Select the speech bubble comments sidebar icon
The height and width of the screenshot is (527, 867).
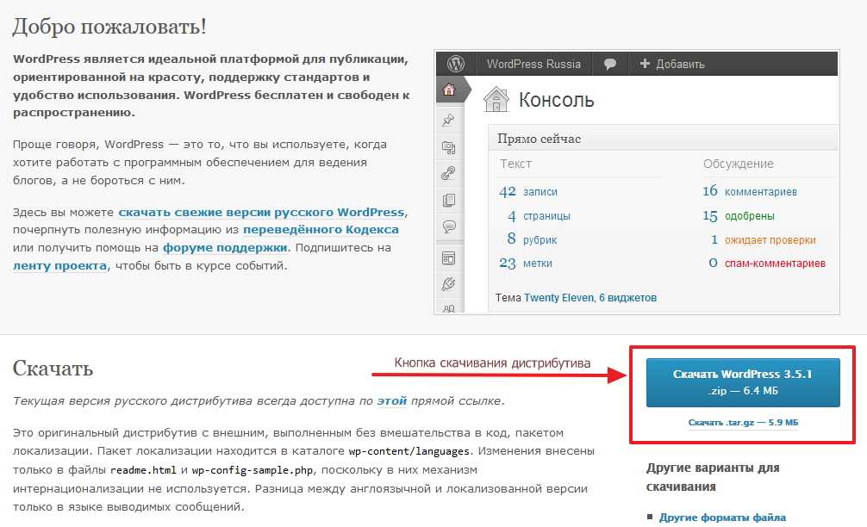coord(448,226)
